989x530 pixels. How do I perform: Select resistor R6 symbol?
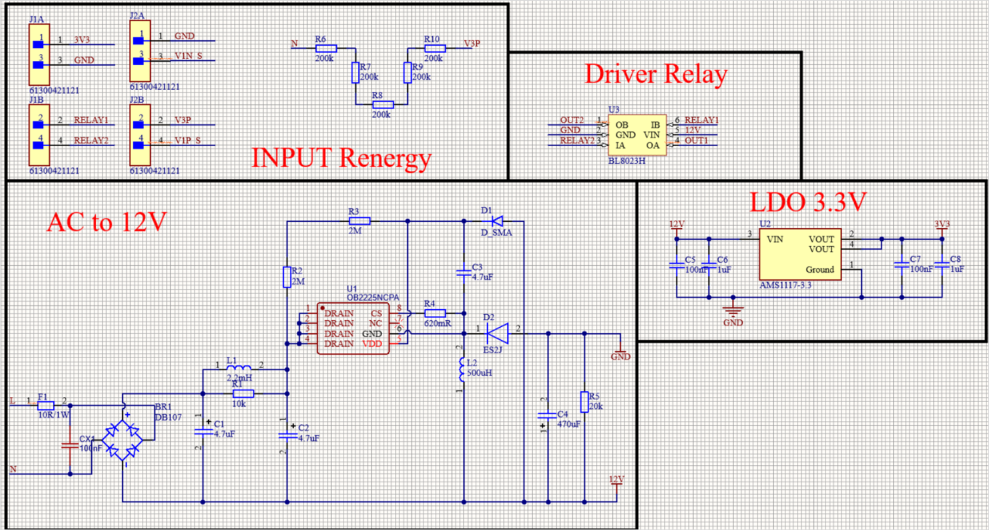(x=326, y=48)
